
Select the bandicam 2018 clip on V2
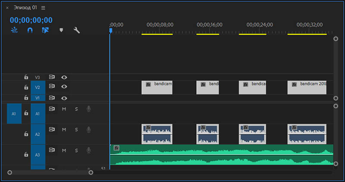point(307,87)
